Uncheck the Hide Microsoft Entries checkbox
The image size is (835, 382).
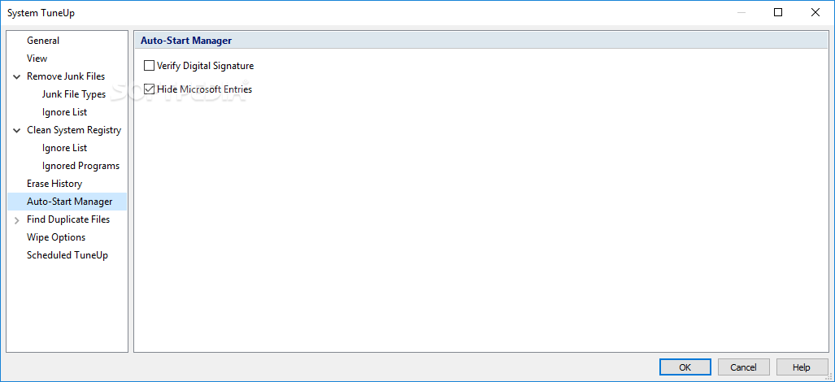[149, 89]
